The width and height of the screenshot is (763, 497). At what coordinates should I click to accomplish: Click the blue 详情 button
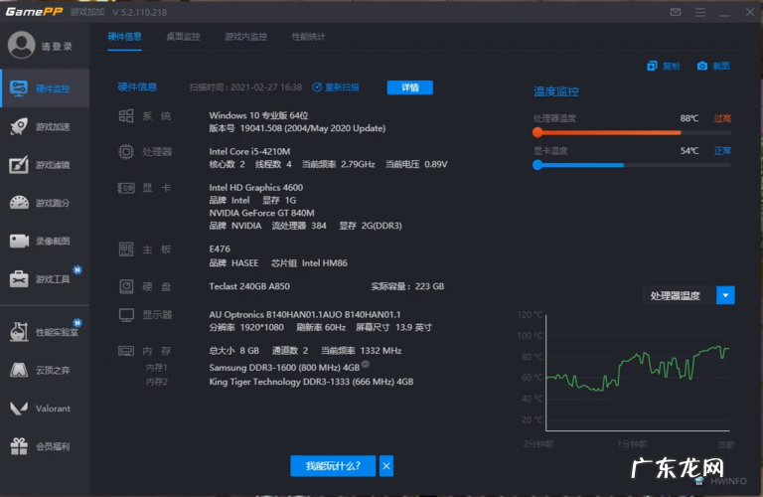click(409, 87)
